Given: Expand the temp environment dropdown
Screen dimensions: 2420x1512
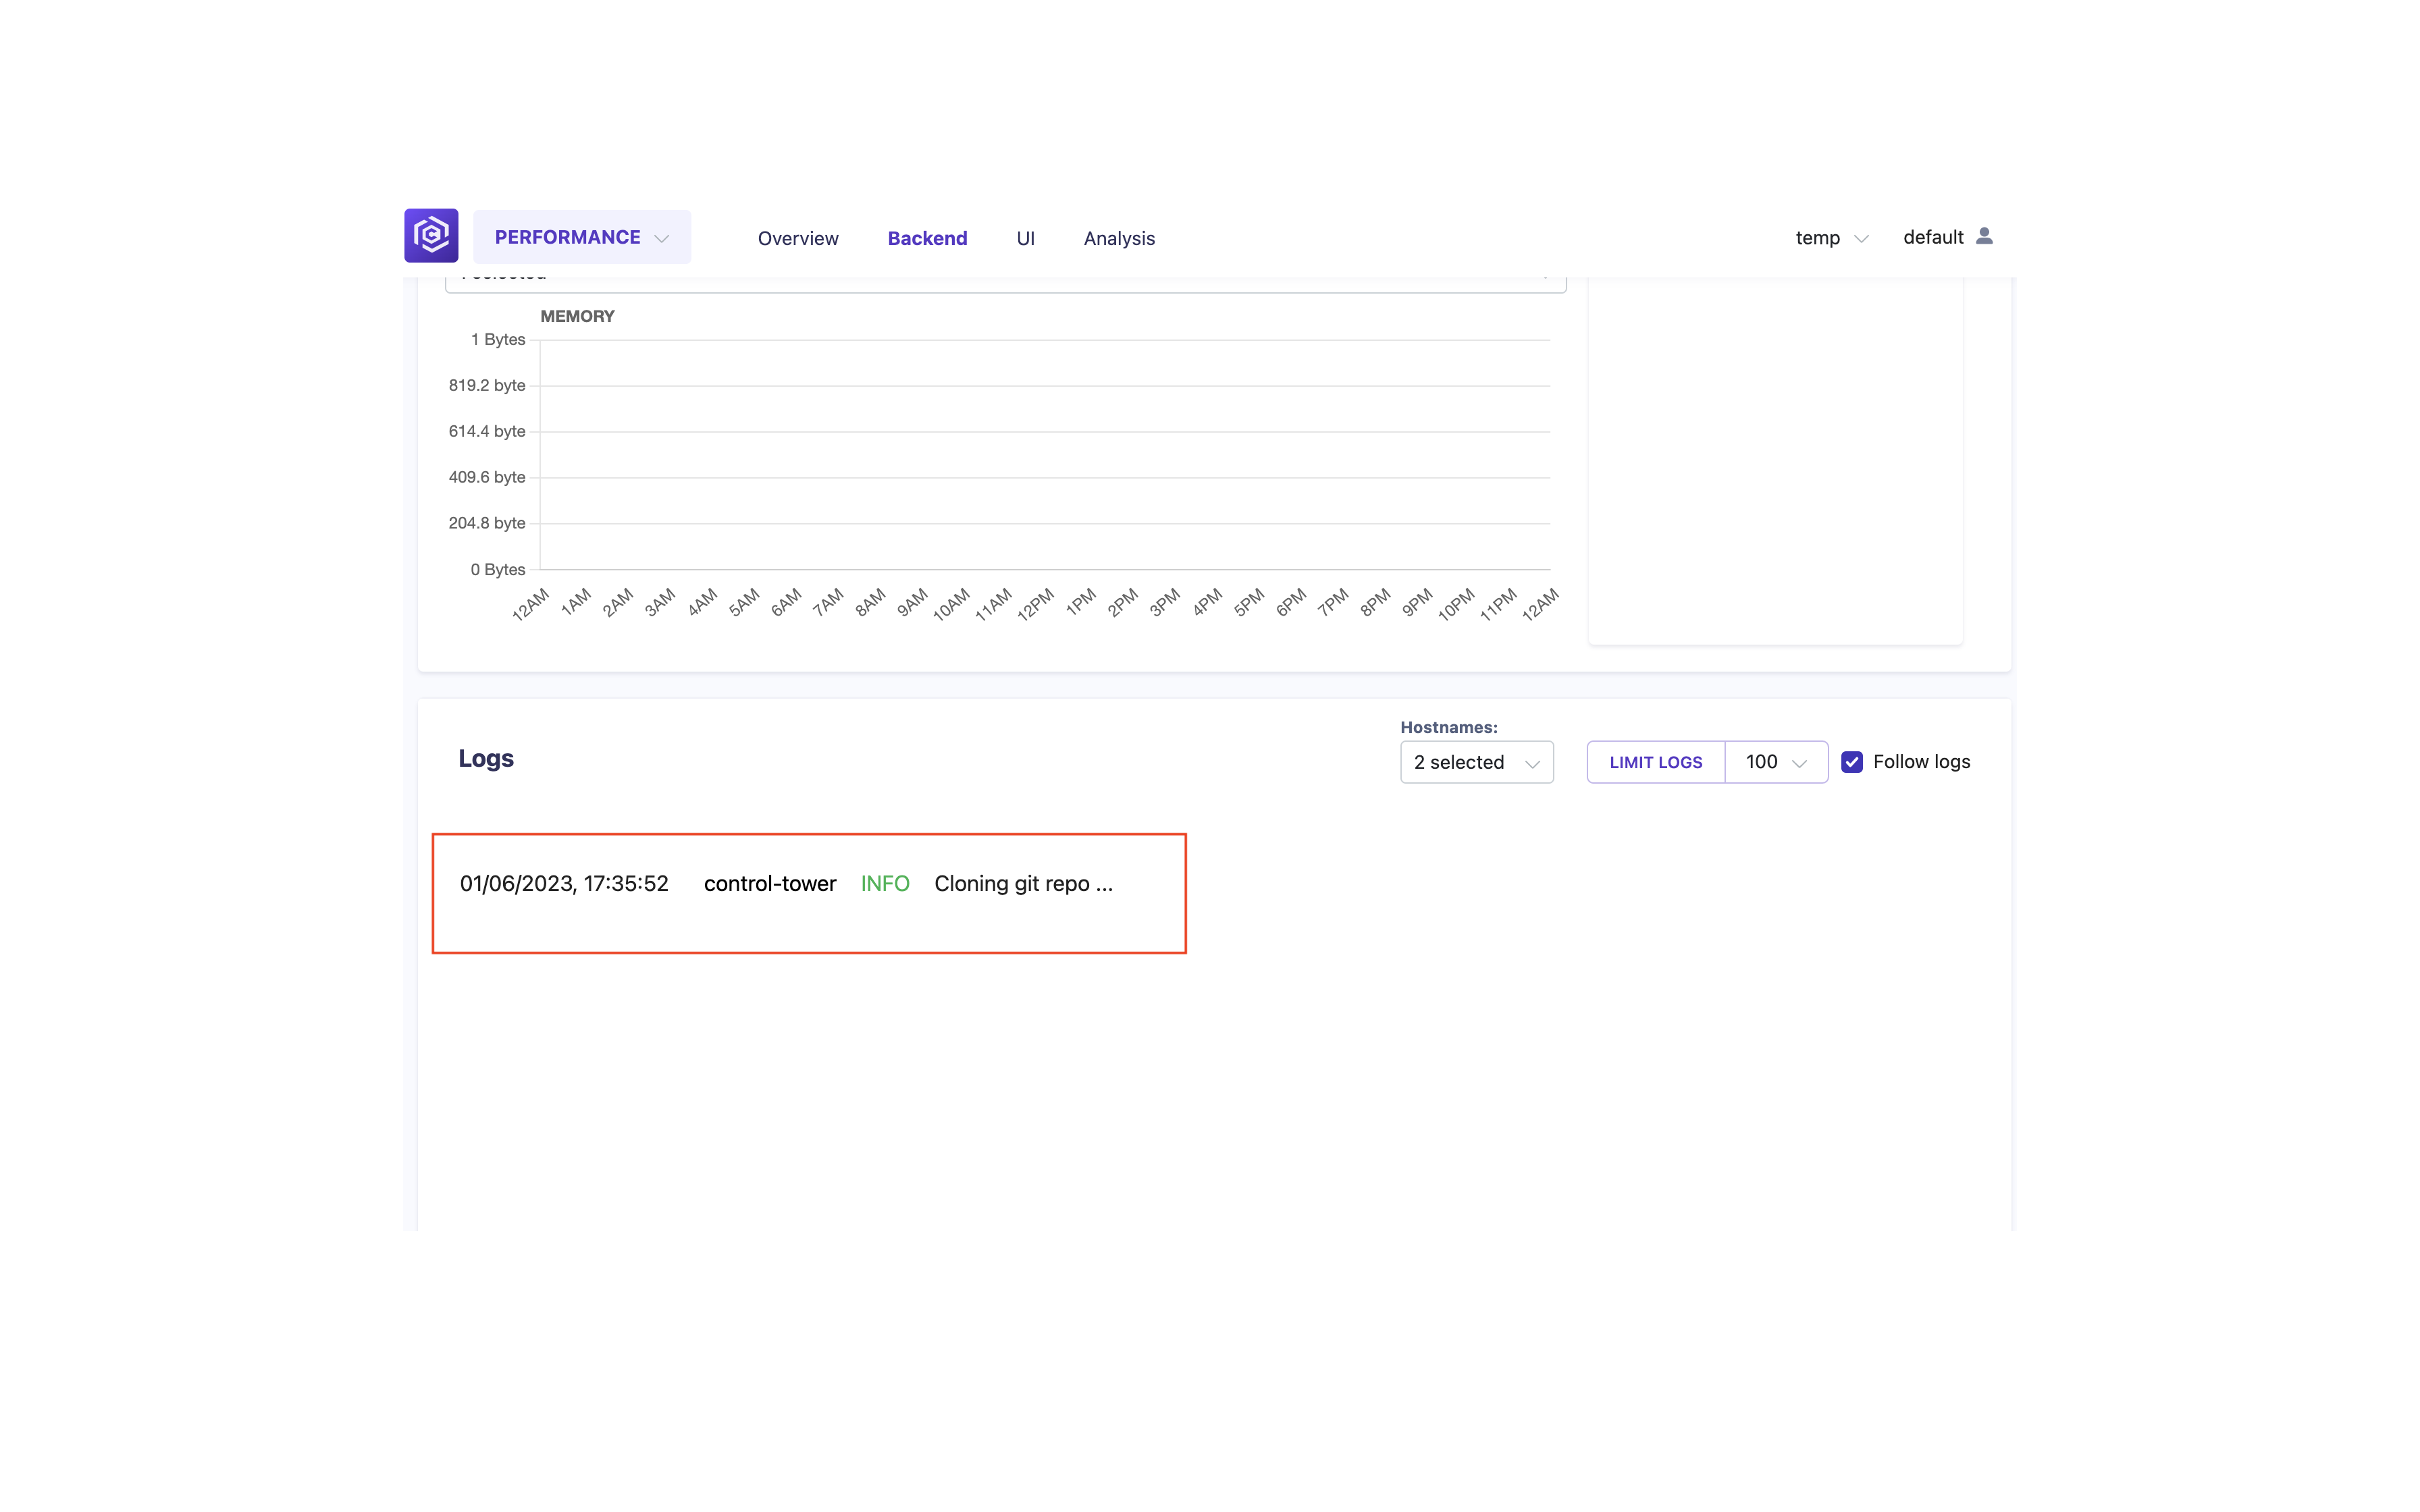Looking at the screenshot, I should 1831,238.
